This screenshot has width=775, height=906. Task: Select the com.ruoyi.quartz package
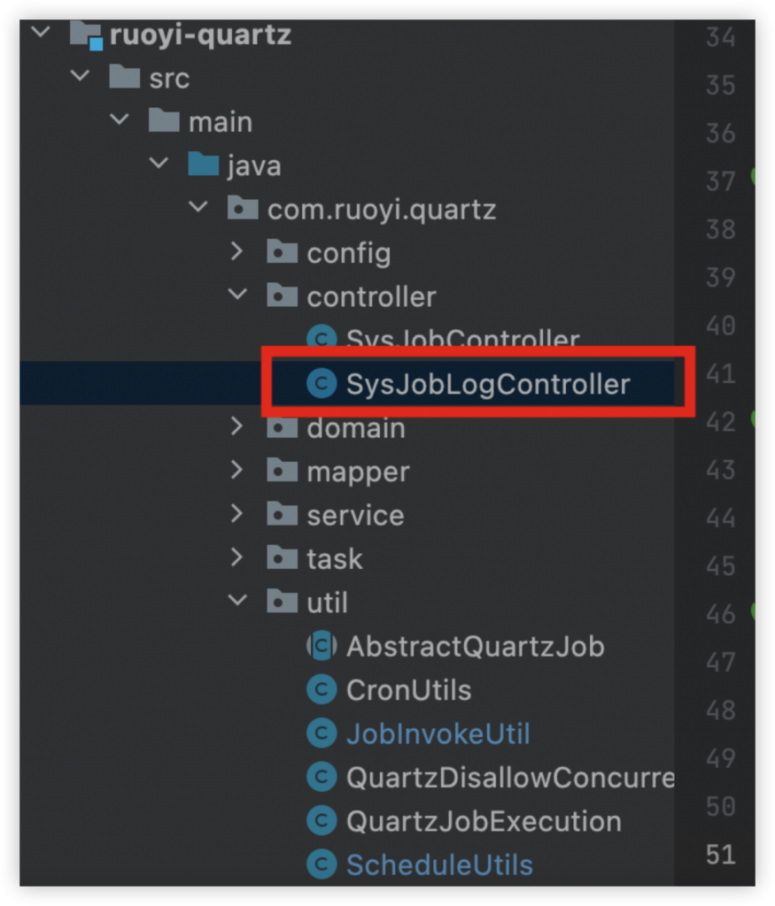pos(381,210)
